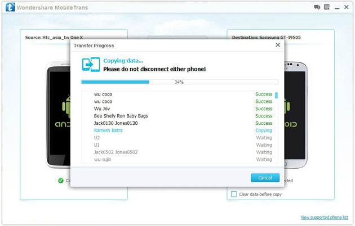355x226 pixels.
Task: Minimize the MobileTrans main window
Action: tap(337, 8)
